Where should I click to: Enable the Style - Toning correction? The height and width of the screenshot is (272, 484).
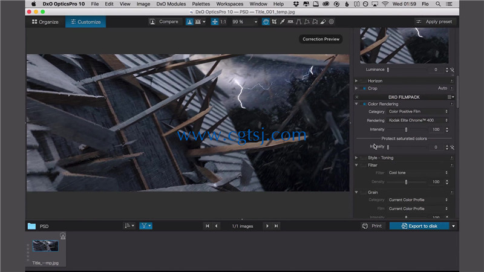point(364,158)
